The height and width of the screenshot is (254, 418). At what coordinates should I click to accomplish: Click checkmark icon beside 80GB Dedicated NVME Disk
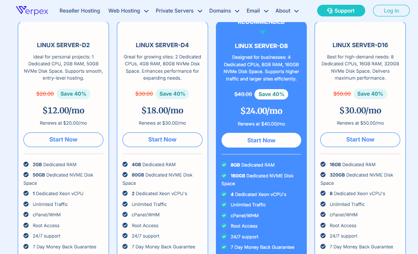click(x=125, y=174)
